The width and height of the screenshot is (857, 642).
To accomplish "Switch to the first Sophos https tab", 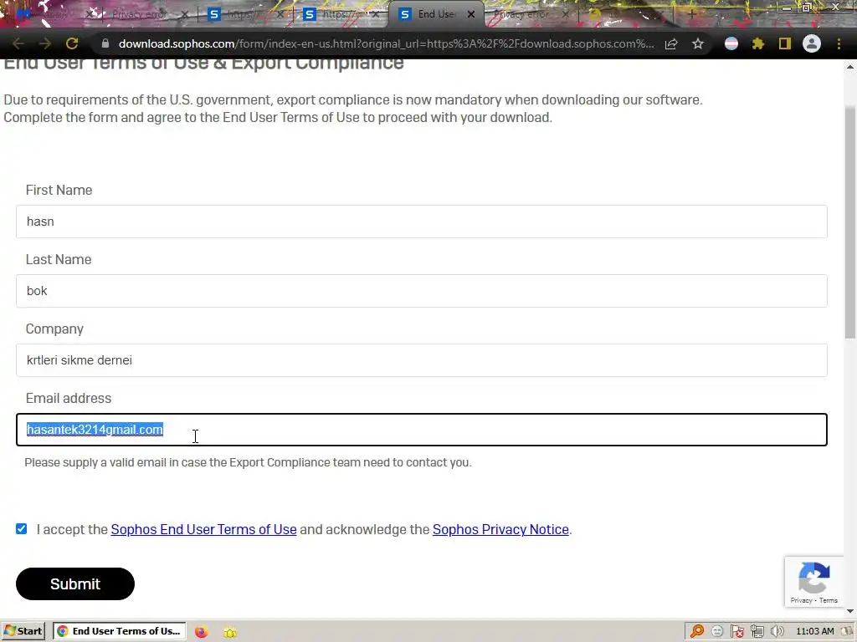I will pyautogui.click(x=245, y=14).
